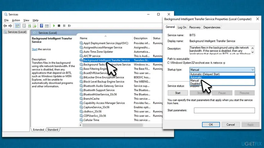The image size is (264, 148).
Task: Open the Help menu
Action: pyautogui.click(x=35, y=20)
